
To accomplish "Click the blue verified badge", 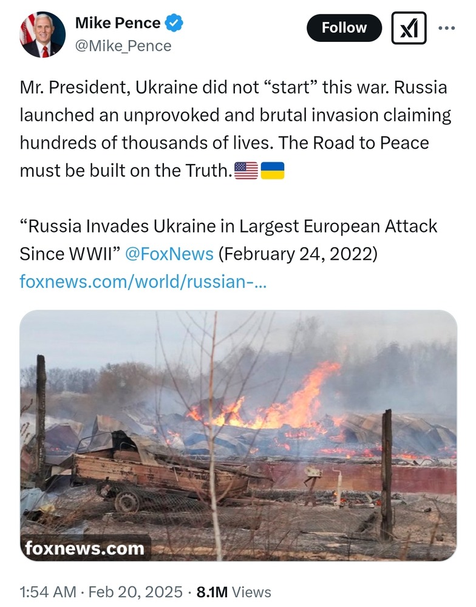I will tap(175, 24).
